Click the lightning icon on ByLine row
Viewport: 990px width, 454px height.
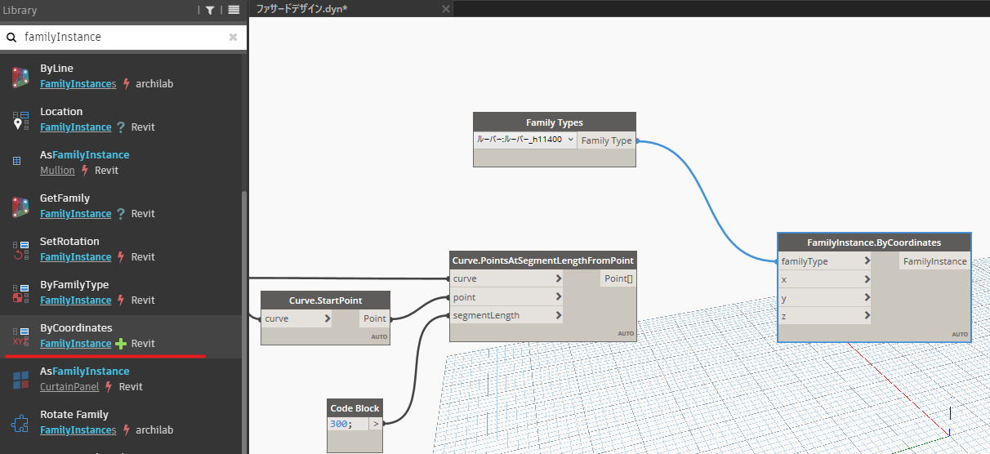[127, 84]
